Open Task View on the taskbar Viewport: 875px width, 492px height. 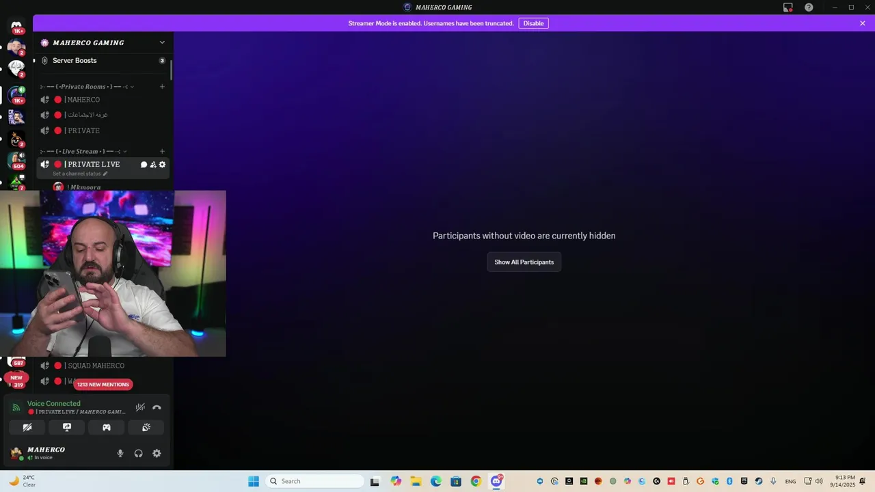tap(375, 481)
